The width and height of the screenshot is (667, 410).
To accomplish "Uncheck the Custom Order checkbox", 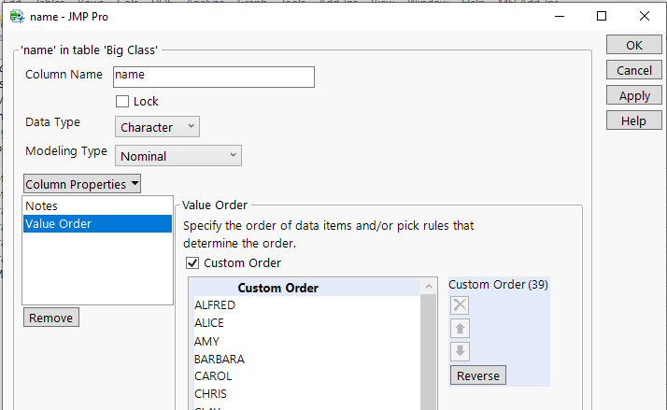I will click(x=192, y=263).
